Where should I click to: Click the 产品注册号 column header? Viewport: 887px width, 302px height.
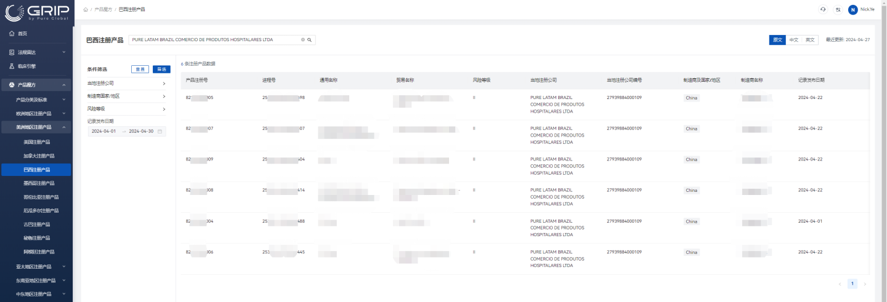[196, 80]
